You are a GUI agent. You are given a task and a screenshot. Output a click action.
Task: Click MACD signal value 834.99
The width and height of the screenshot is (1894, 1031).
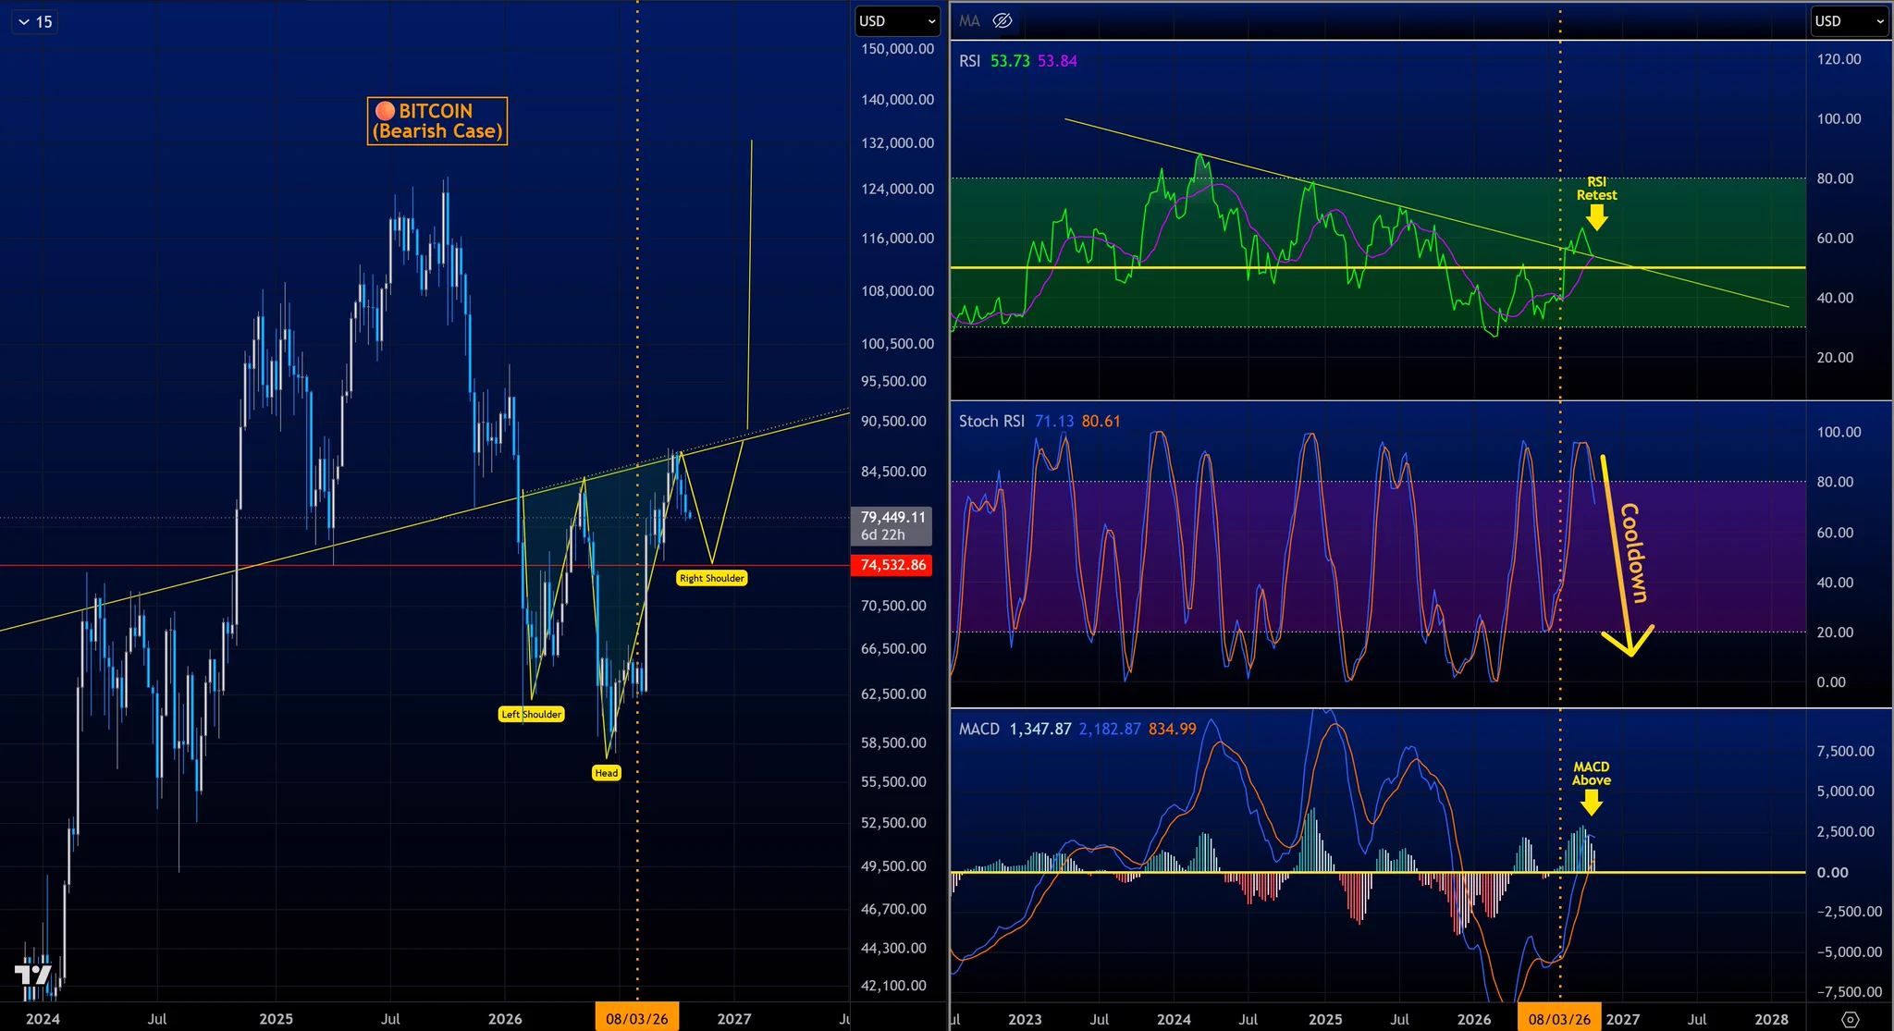1173,730
